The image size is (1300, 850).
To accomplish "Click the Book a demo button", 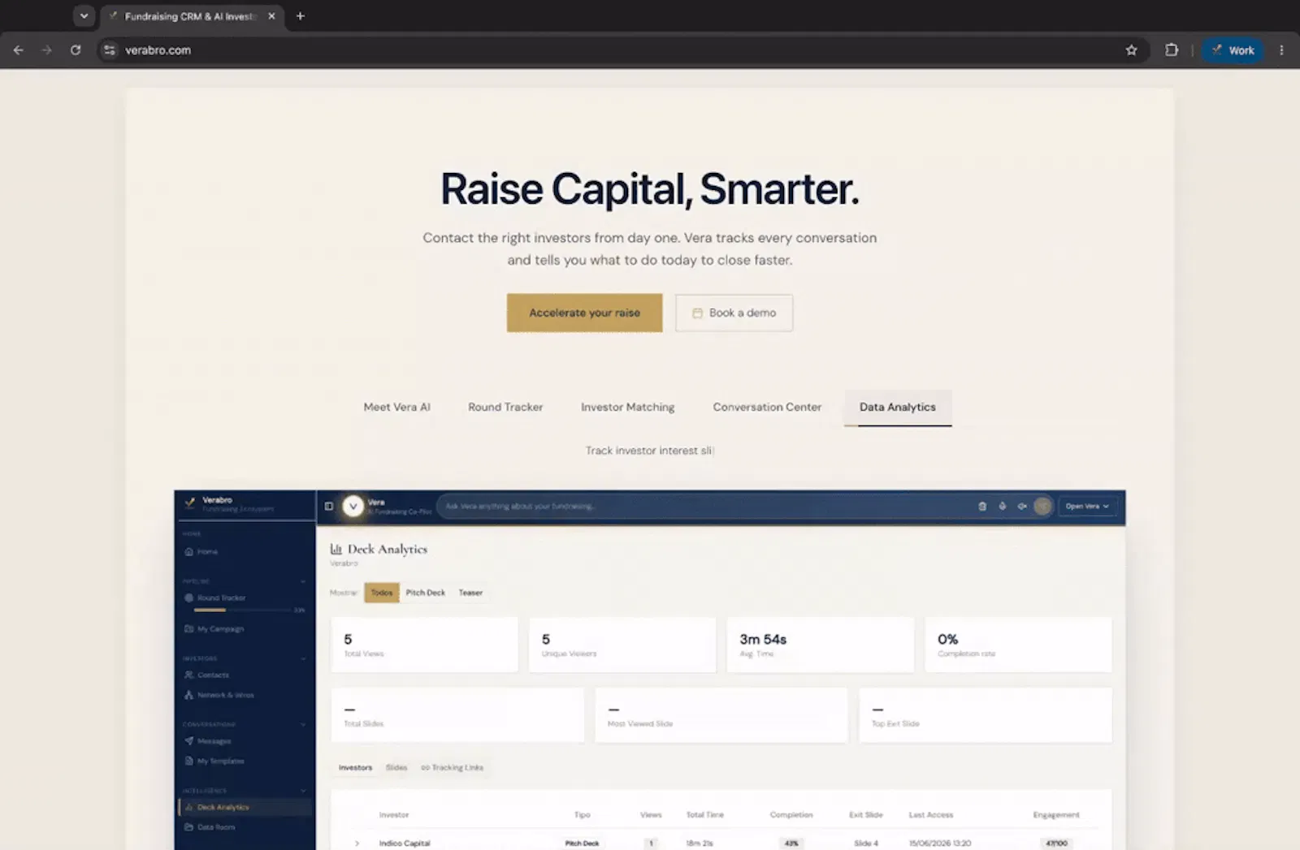I will point(734,313).
